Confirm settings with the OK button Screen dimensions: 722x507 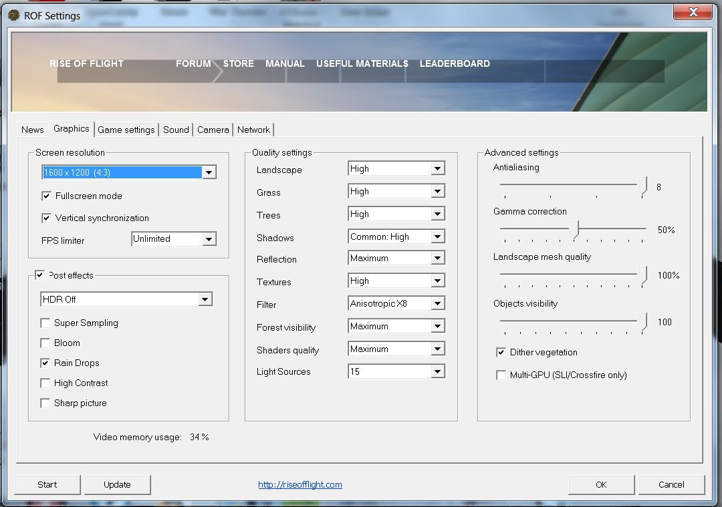(602, 484)
